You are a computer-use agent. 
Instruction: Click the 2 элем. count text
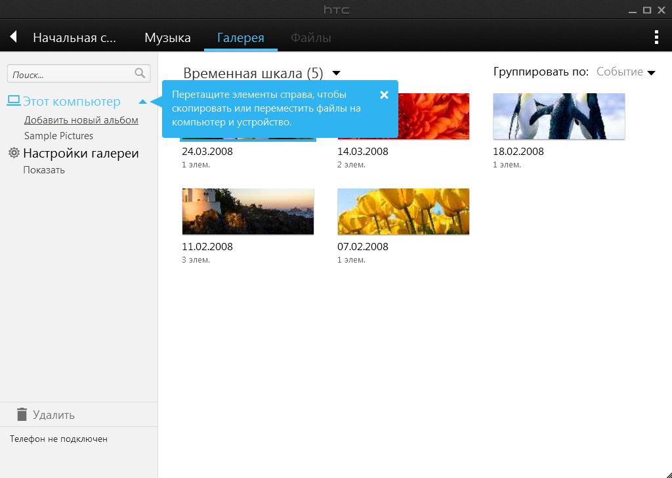pos(352,165)
